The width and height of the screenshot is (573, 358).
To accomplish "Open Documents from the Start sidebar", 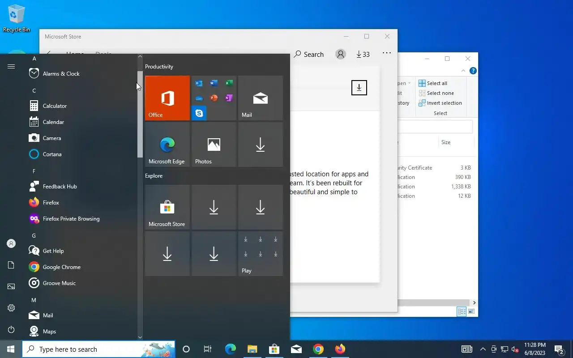I will [11, 265].
